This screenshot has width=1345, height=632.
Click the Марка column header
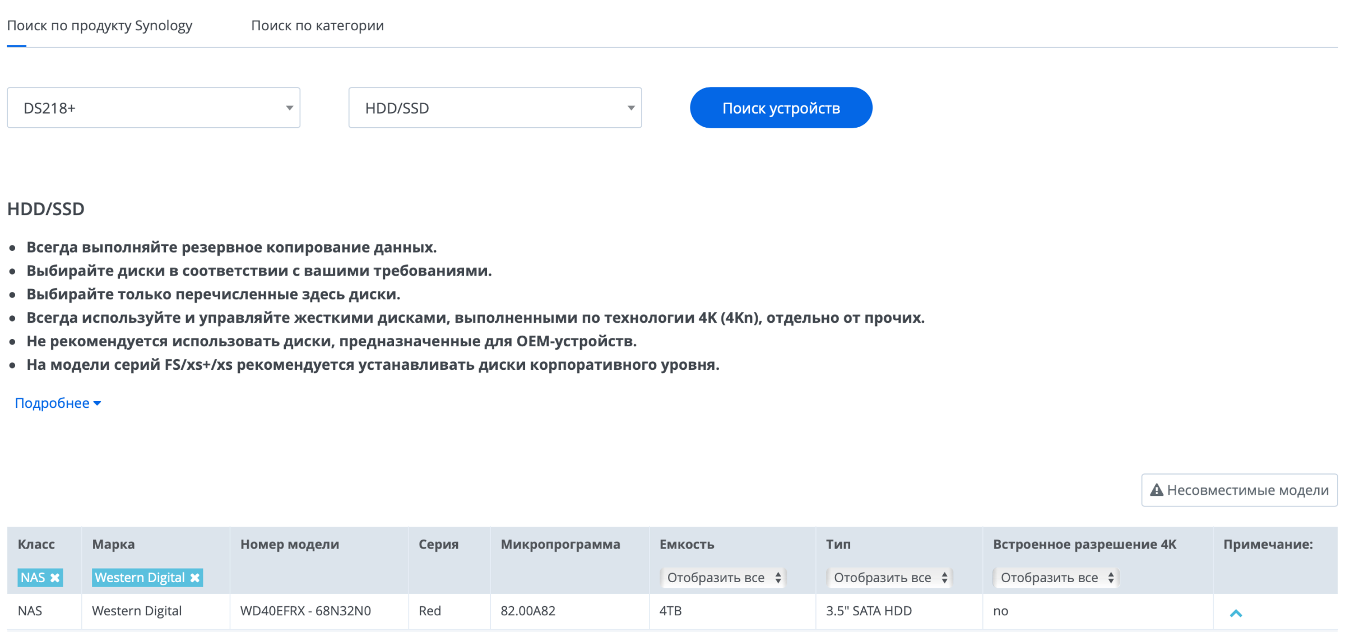(113, 544)
